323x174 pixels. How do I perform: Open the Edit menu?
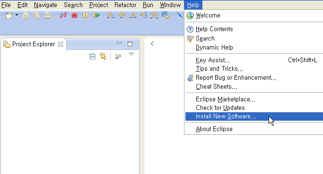pyautogui.click(x=22, y=5)
